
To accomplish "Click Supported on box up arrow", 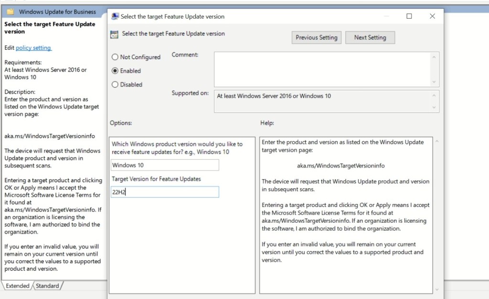I will pos(434,95).
